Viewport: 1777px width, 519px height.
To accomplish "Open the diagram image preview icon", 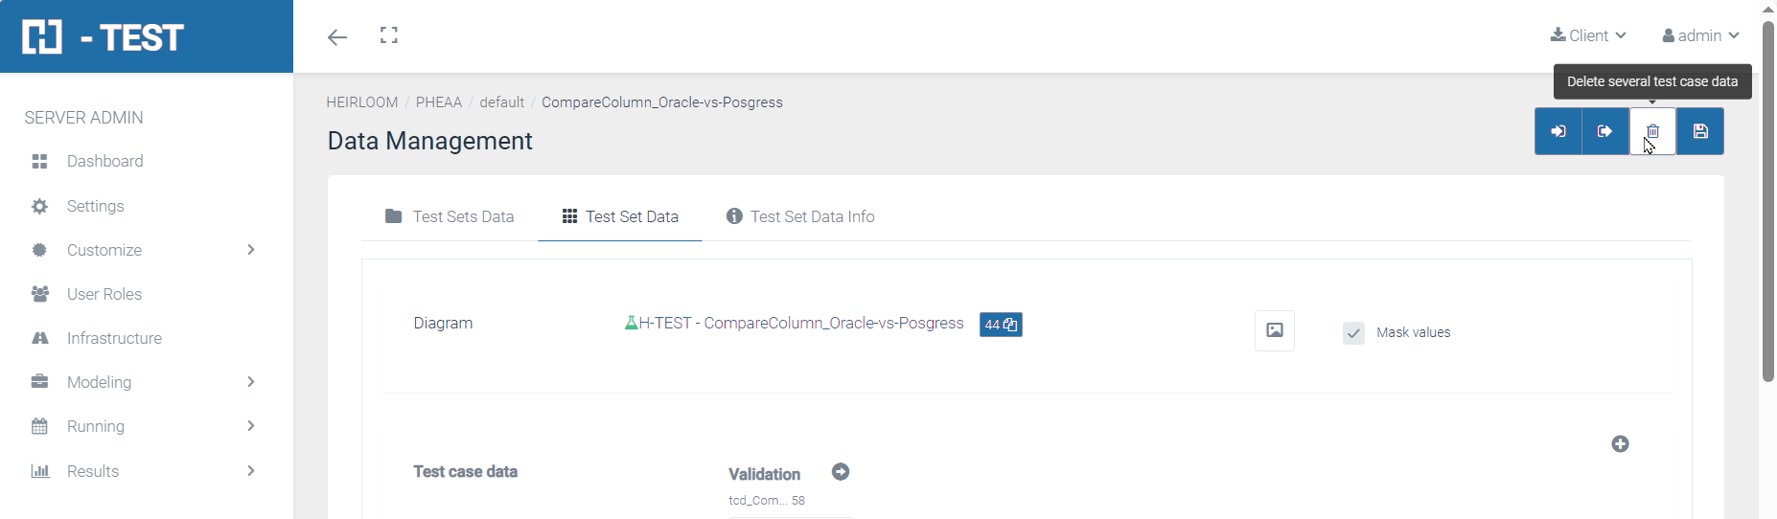I will [x=1275, y=330].
